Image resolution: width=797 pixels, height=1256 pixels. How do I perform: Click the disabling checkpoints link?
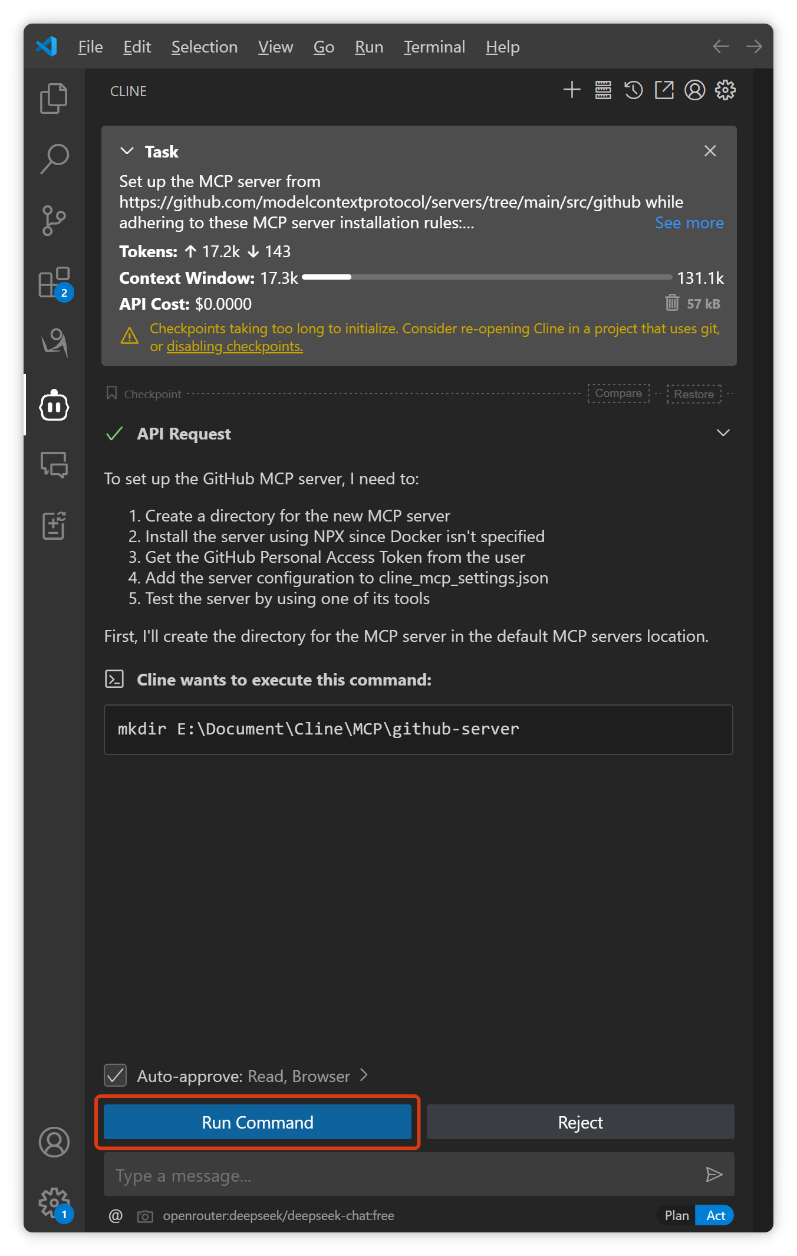point(235,346)
